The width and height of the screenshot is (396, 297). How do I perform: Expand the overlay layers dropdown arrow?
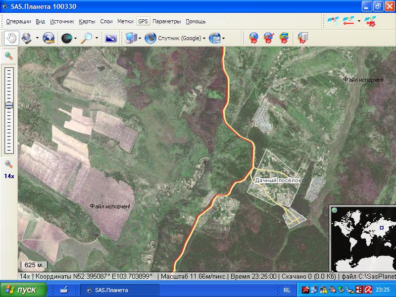(224, 38)
